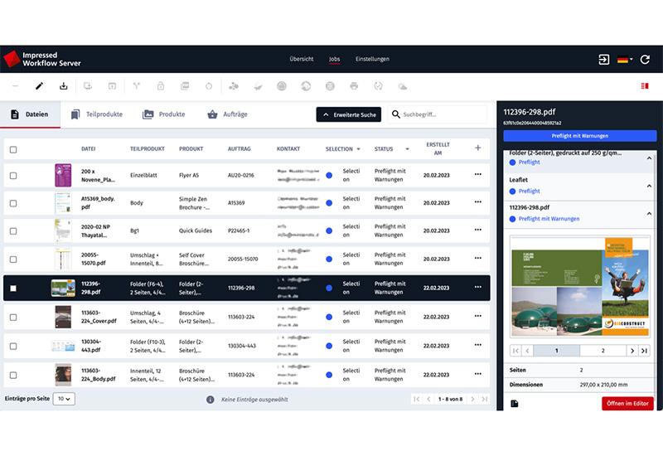Screen dimensions: 663x456
Task: Click the download icon in toolbar
Action: coord(64,85)
